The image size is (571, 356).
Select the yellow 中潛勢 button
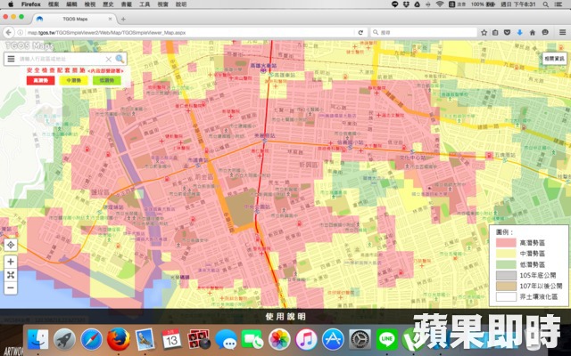[x=73, y=80]
